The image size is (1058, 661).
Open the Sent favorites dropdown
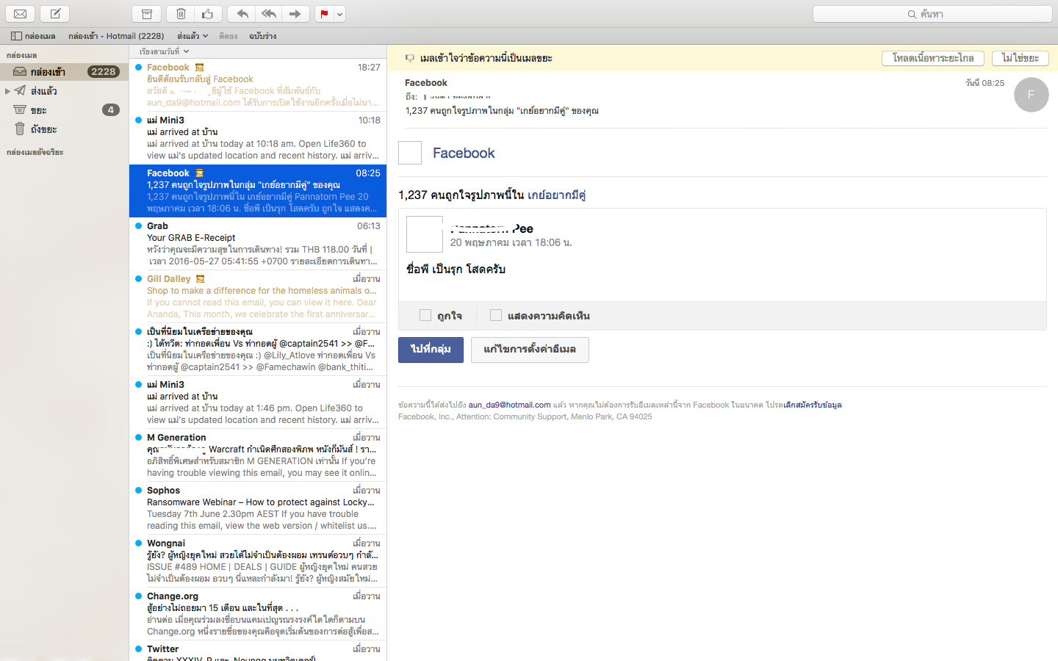(192, 35)
